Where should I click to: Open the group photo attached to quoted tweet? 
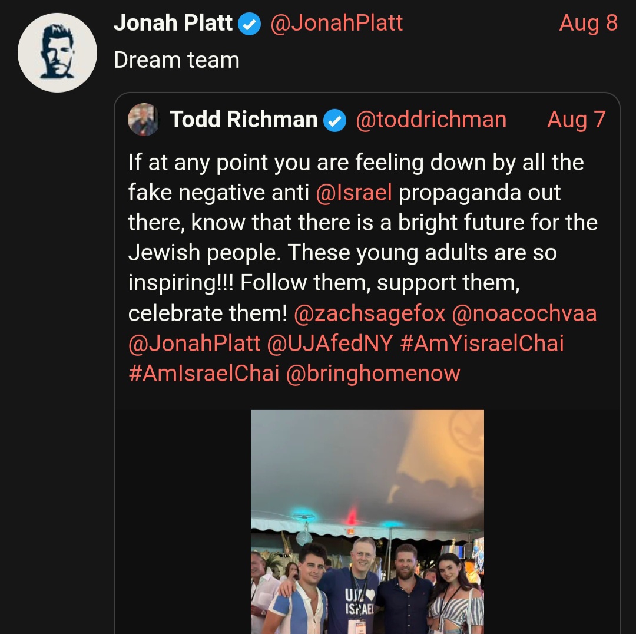click(367, 521)
